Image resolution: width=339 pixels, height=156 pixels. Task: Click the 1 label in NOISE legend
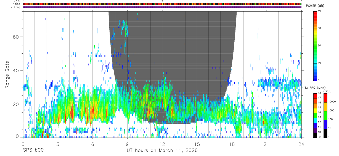point(329,137)
